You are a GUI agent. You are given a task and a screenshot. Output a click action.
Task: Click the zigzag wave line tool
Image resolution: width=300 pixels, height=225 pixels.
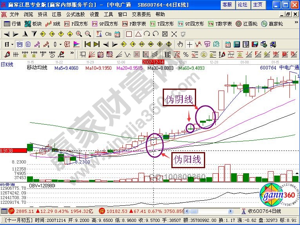pyautogui.click(x=127, y=54)
